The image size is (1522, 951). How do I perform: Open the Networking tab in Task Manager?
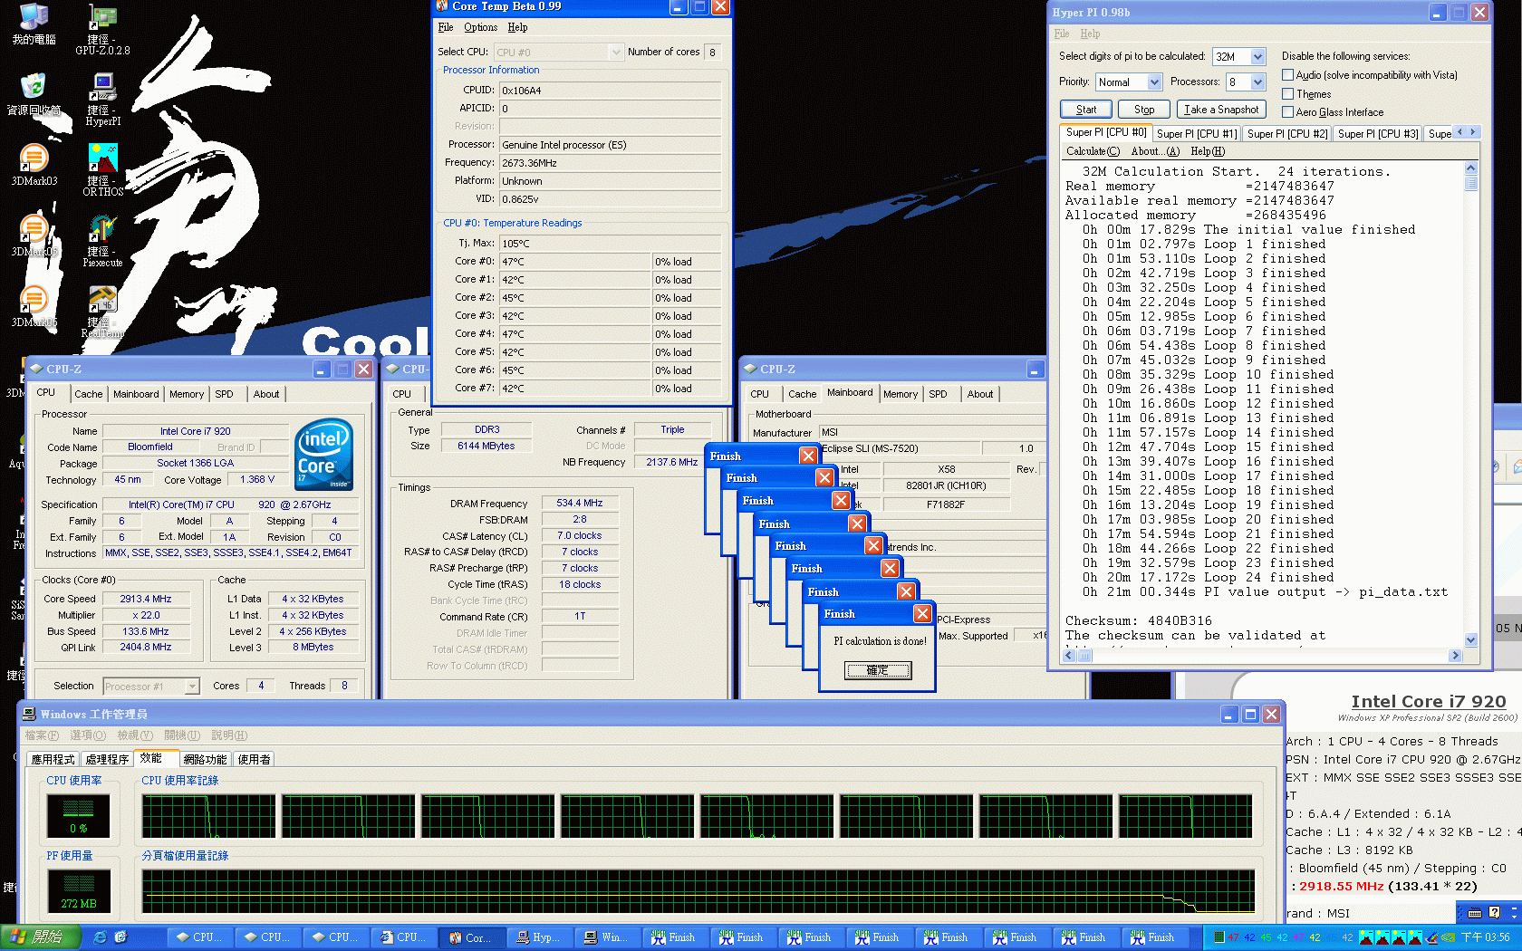click(x=205, y=759)
